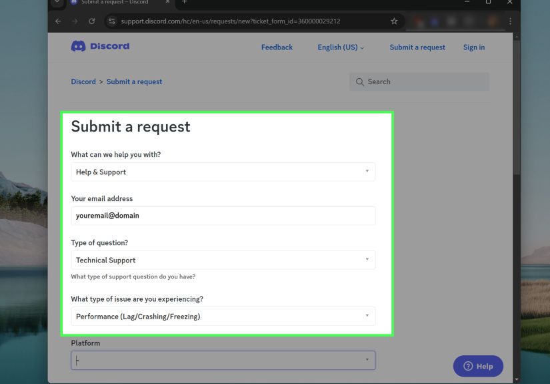Viewport: 550px width, 384px height.
Task: Open the Chrome three-dot menu
Action: click(510, 21)
